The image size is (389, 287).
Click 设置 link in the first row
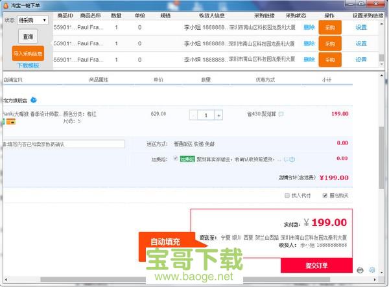tap(361, 27)
